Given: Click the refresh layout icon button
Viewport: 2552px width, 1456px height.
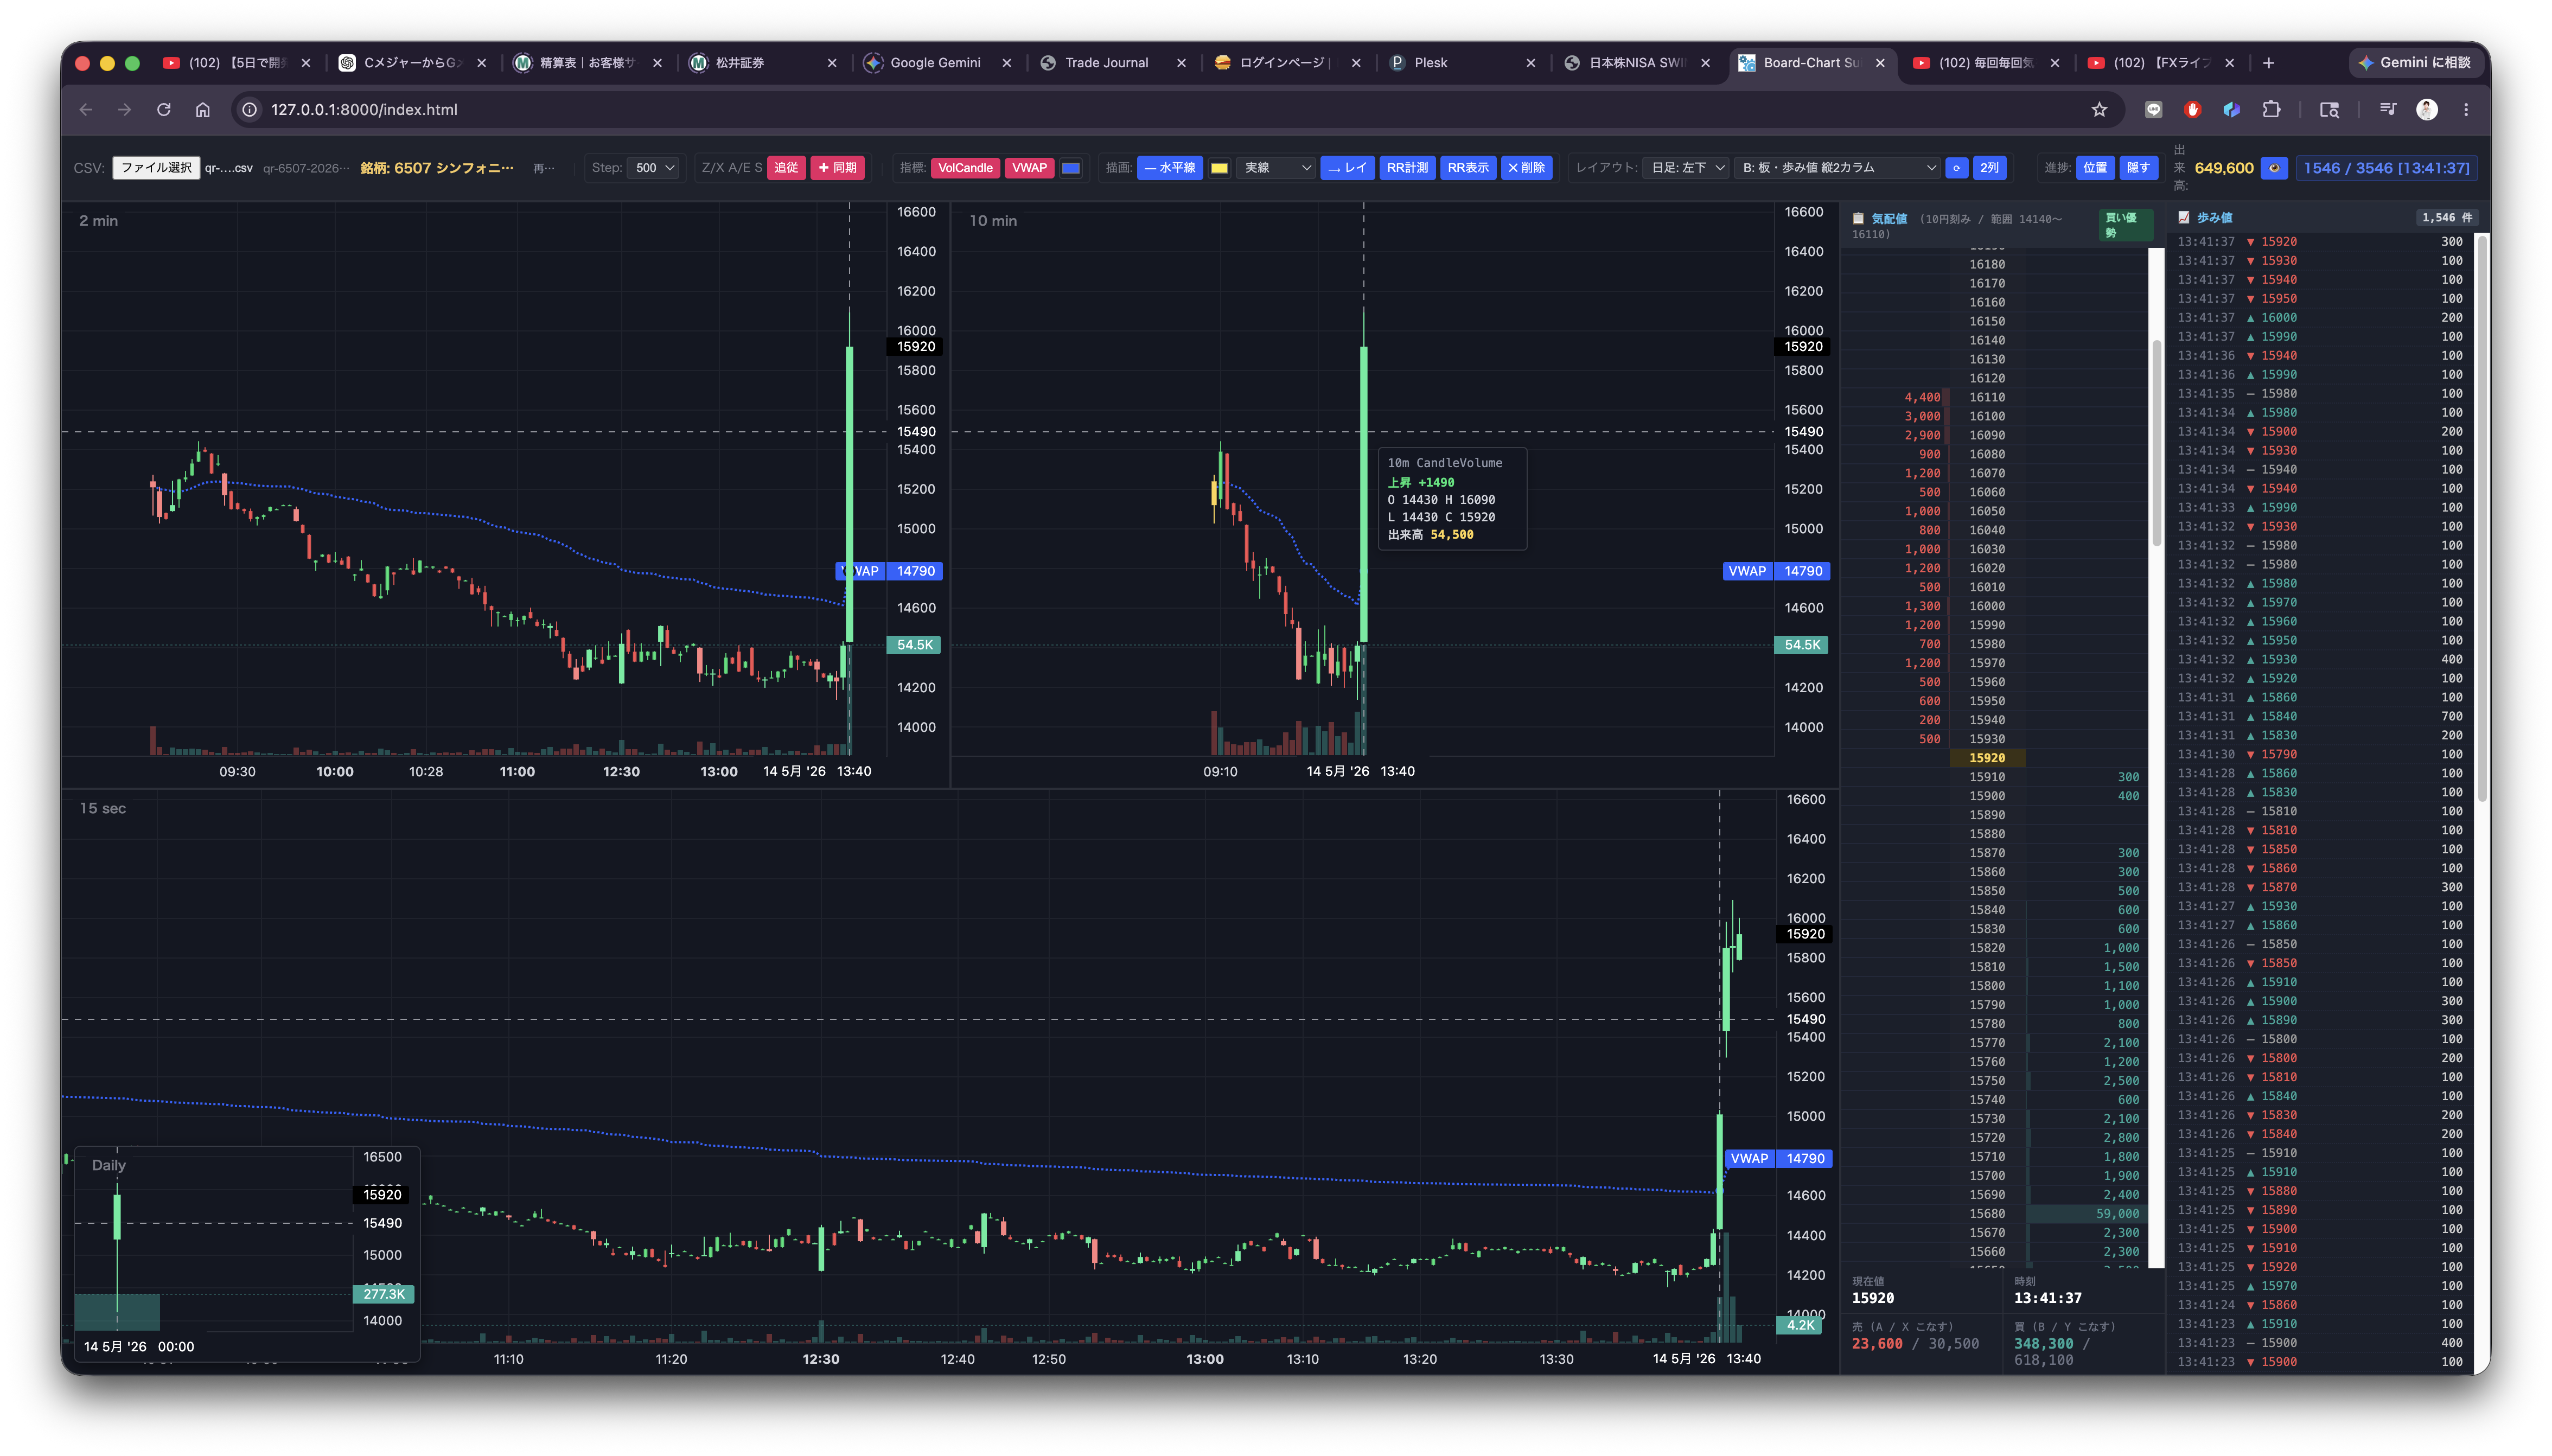Looking at the screenshot, I should pos(1957,168).
